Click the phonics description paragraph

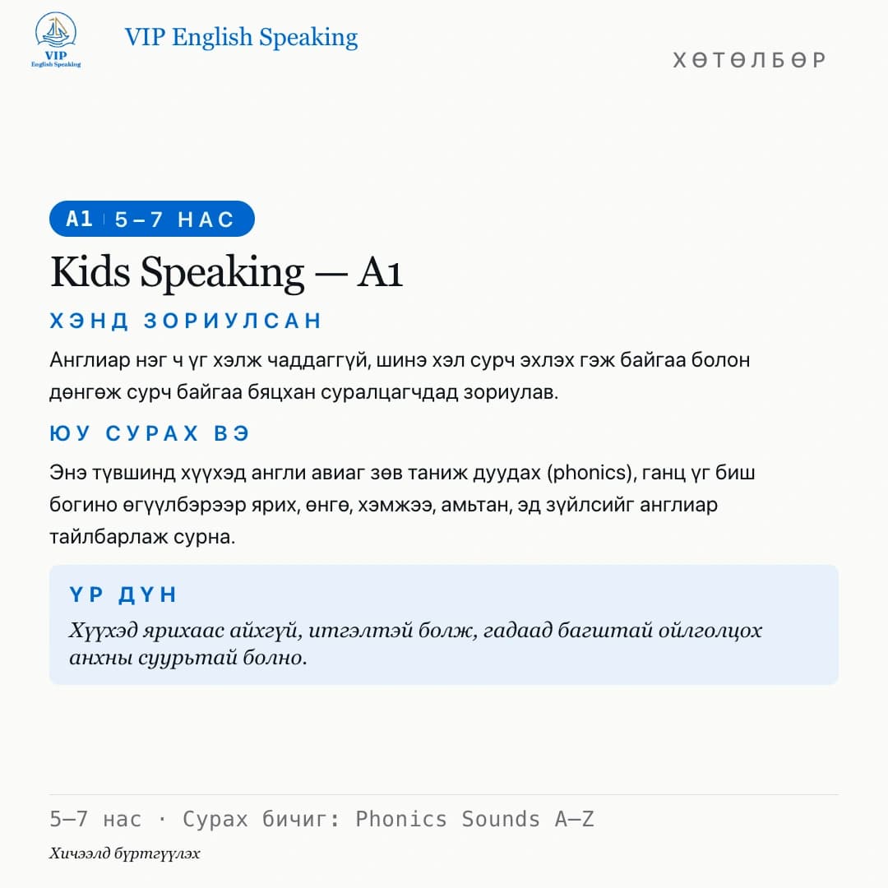[x=401, y=504]
